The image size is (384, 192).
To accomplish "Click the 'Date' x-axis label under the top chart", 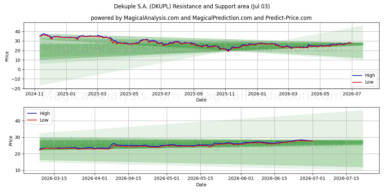I will (201, 100).
